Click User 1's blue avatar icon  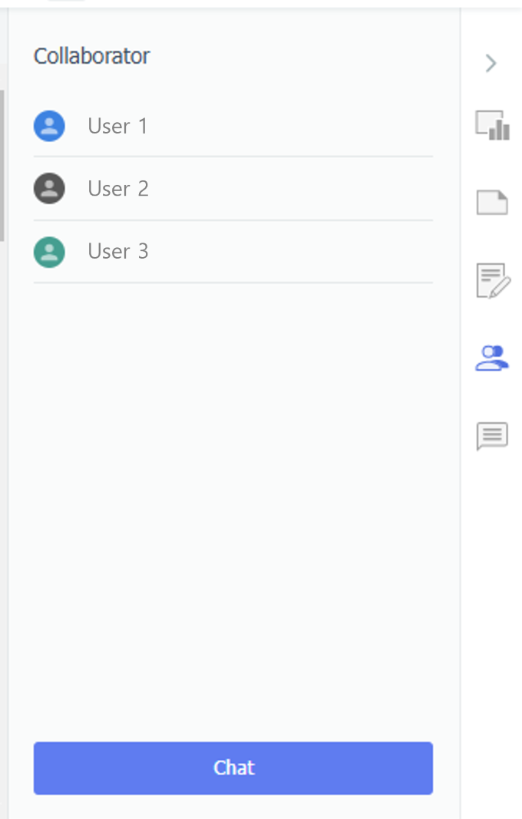click(x=49, y=125)
